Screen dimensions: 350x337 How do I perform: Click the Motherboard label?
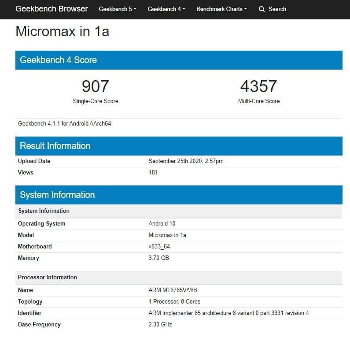(x=35, y=246)
